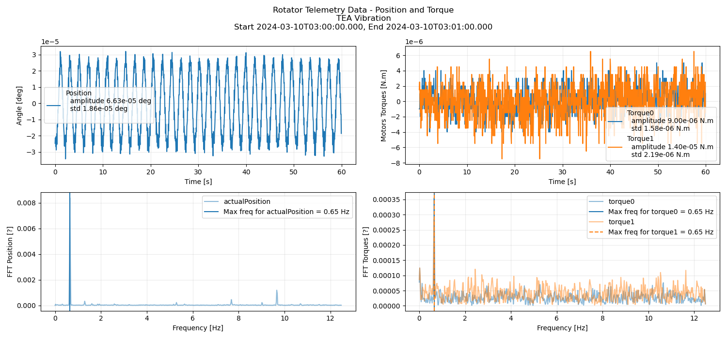Click the "Position" legend heading in the Angle plot
This screenshot has height=339, width=727.
coord(79,93)
